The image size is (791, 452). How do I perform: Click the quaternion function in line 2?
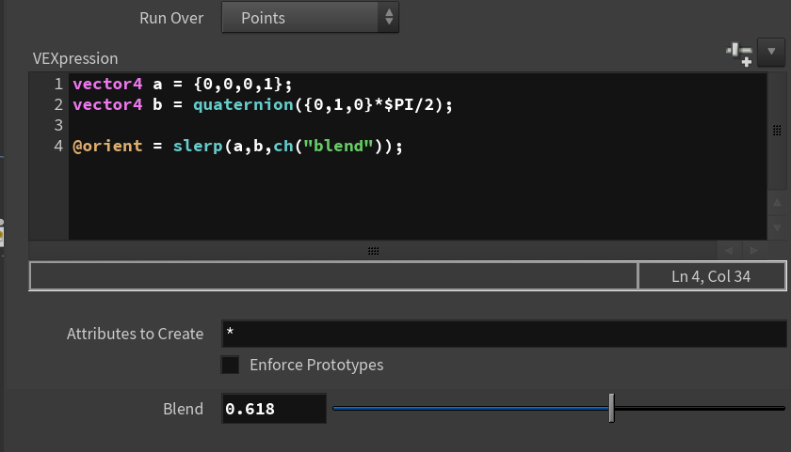coord(243,104)
